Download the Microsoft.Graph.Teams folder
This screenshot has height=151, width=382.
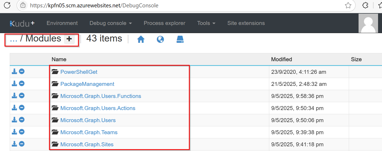tap(14, 132)
